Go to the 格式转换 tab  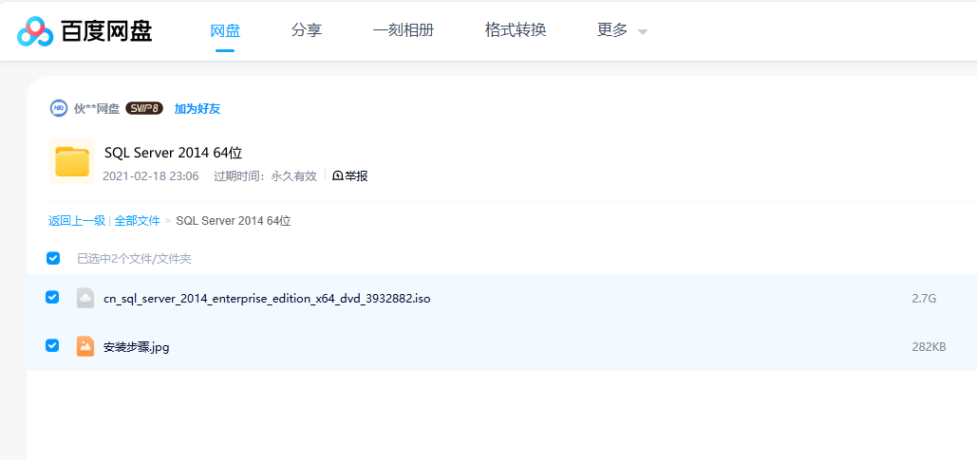tap(516, 30)
